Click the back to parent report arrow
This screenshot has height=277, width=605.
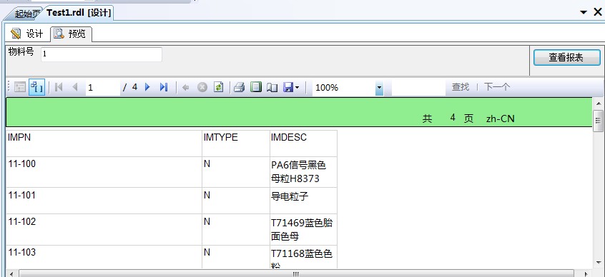[186, 88]
